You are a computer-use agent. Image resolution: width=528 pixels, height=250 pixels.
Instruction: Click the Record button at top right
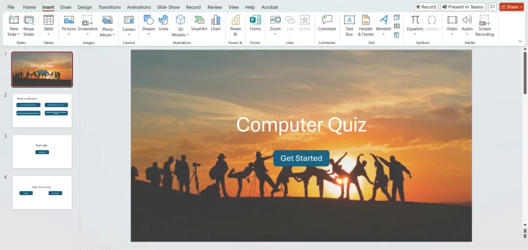pos(426,7)
